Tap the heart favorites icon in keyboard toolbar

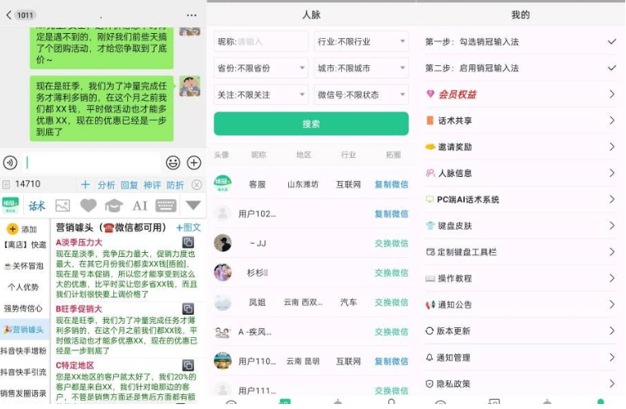[x=88, y=206]
